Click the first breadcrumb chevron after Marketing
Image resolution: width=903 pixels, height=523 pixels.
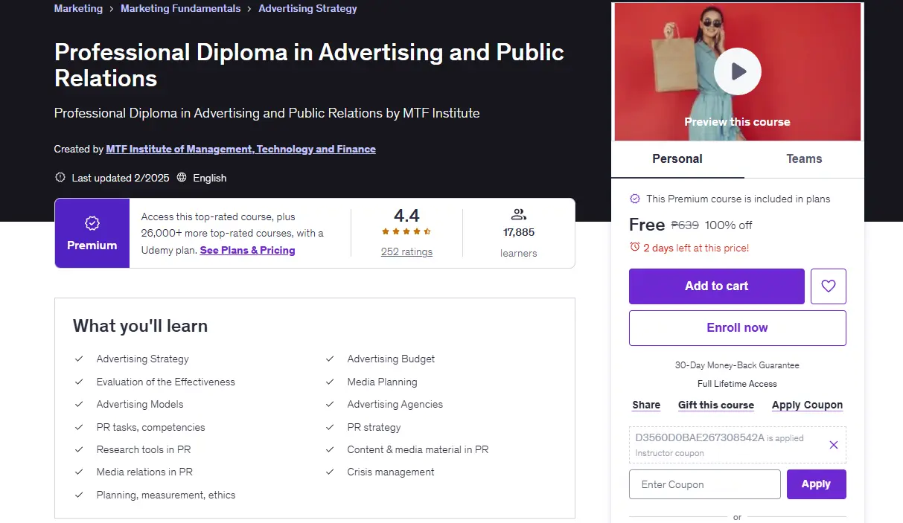[112, 9]
